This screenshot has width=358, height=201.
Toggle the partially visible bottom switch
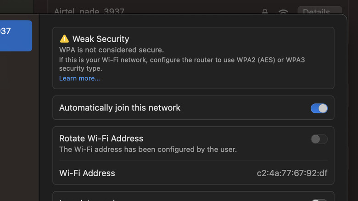coord(319,200)
